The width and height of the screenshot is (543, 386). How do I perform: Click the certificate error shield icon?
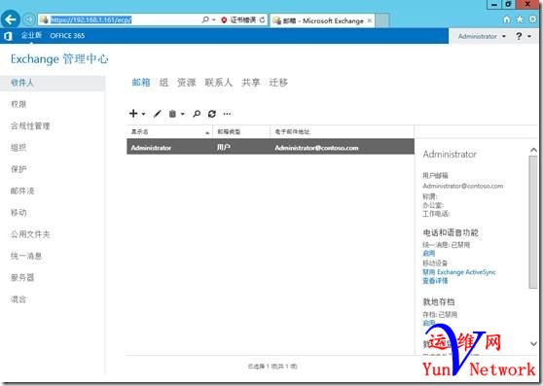pyautogui.click(x=224, y=20)
